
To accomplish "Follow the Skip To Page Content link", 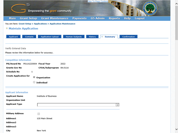I will click(x=98, y=1).
